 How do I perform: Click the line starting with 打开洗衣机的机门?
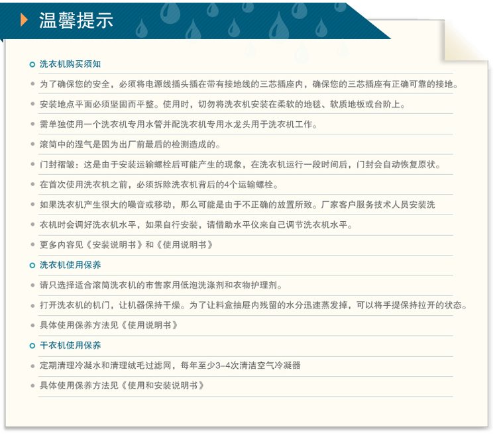(x=253, y=305)
